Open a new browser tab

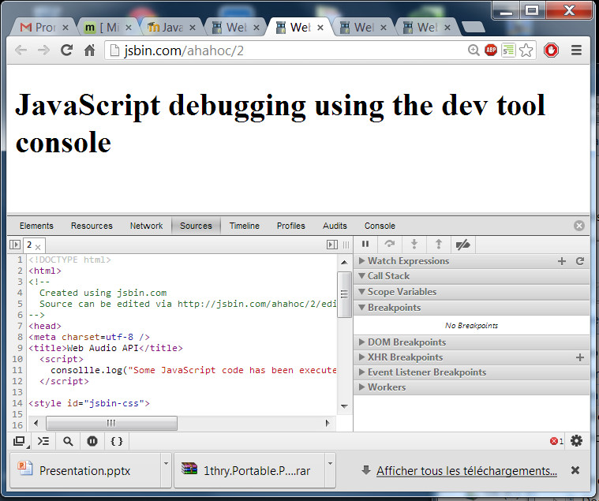click(473, 27)
